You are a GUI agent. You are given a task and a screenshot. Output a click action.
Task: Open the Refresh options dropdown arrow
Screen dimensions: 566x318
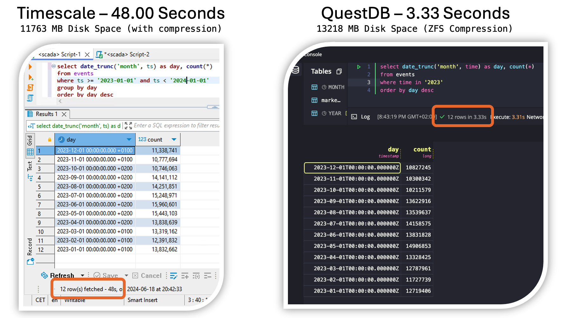click(83, 275)
